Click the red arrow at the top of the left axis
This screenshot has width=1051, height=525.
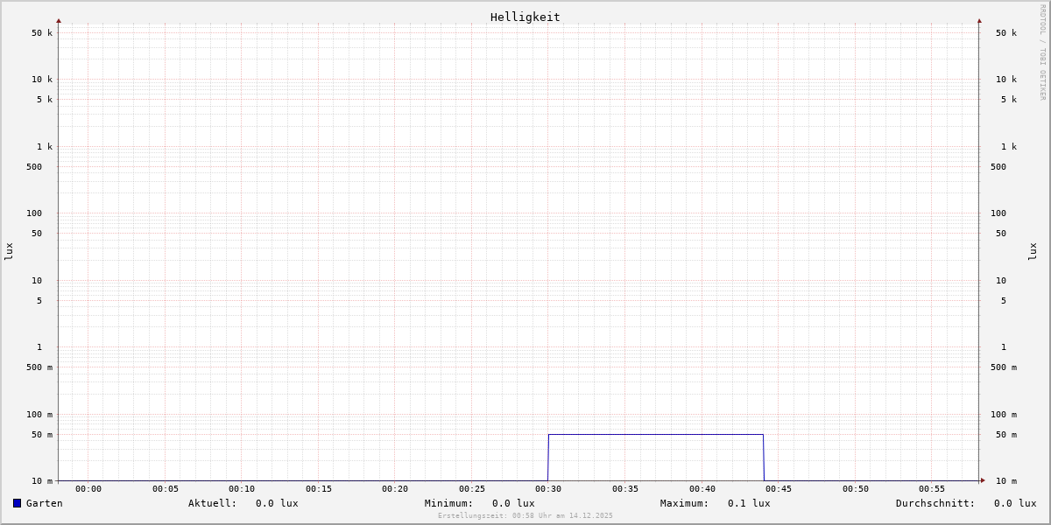(59, 20)
